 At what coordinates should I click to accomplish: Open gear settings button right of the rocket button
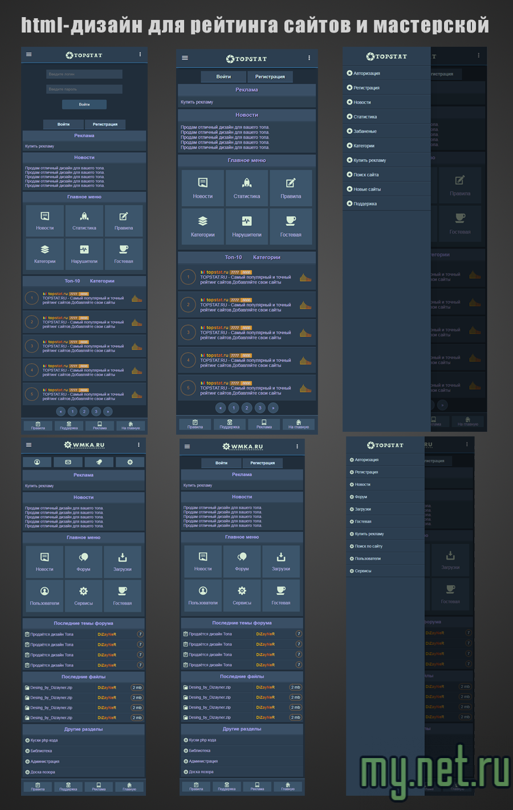pyautogui.click(x=130, y=462)
